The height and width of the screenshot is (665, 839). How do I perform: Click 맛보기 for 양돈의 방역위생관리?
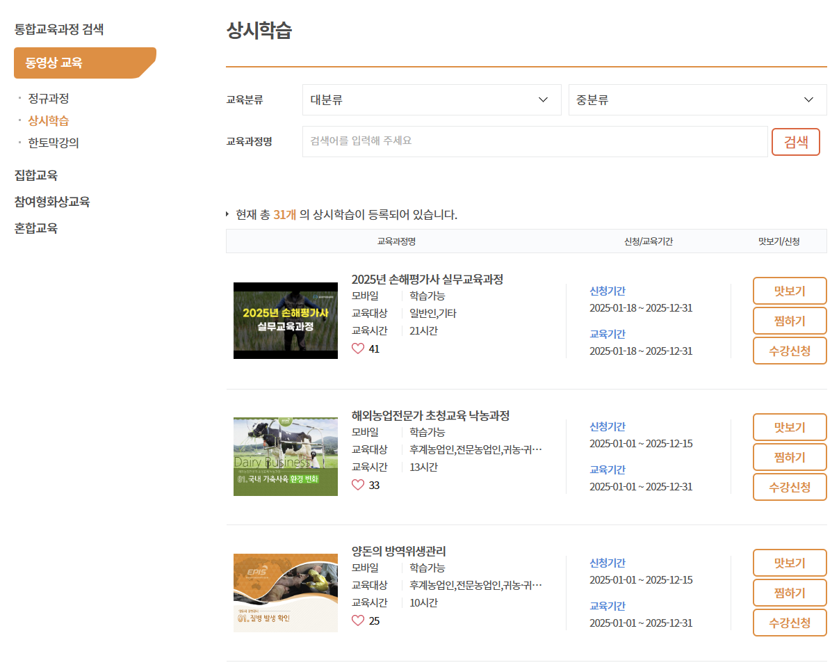790,563
